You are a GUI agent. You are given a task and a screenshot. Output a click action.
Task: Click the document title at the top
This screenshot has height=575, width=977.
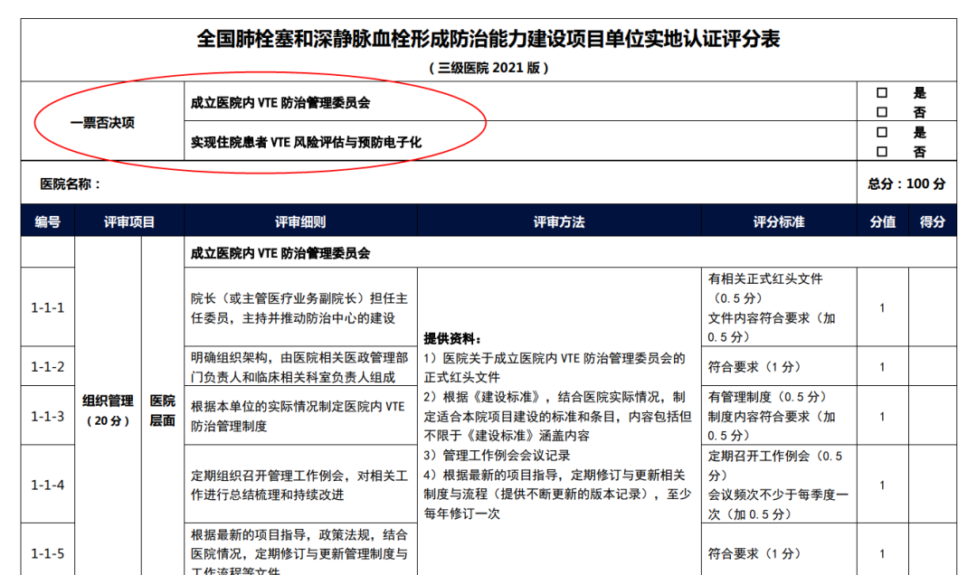point(488,39)
